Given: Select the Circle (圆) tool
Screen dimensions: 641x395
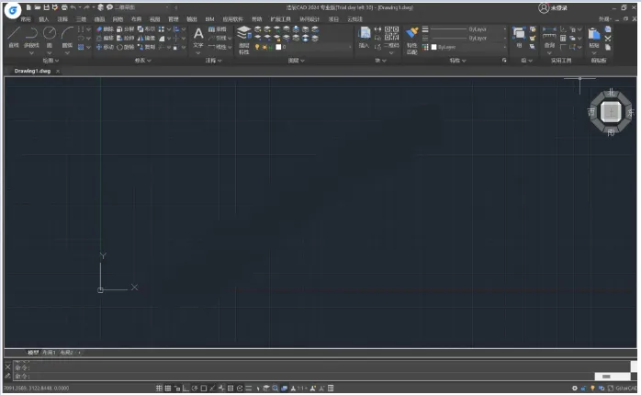Looking at the screenshot, I should tap(50, 37).
